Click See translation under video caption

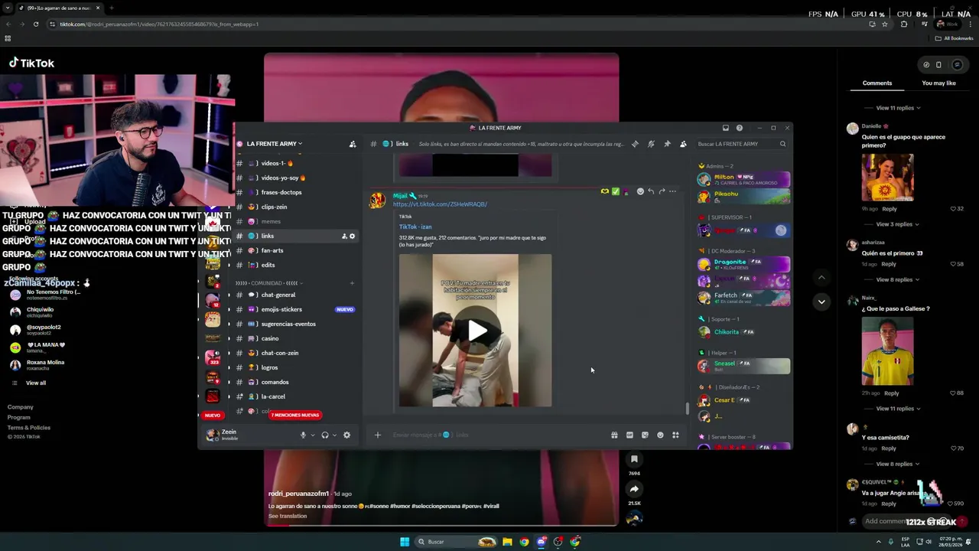(288, 516)
